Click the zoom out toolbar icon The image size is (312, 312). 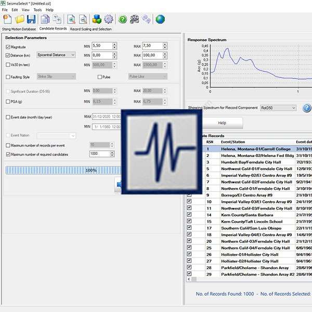click(83, 20)
